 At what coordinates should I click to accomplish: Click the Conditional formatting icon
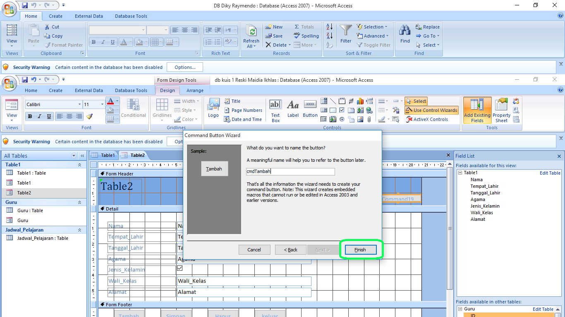pyautogui.click(x=133, y=109)
